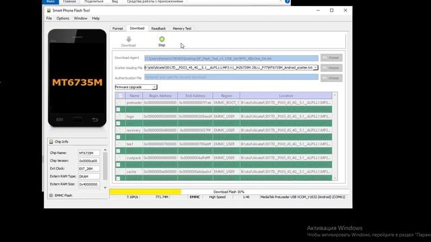The height and width of the screenshot is (242, 431).
Task: Open the Help menu
Action: point(96,18)
